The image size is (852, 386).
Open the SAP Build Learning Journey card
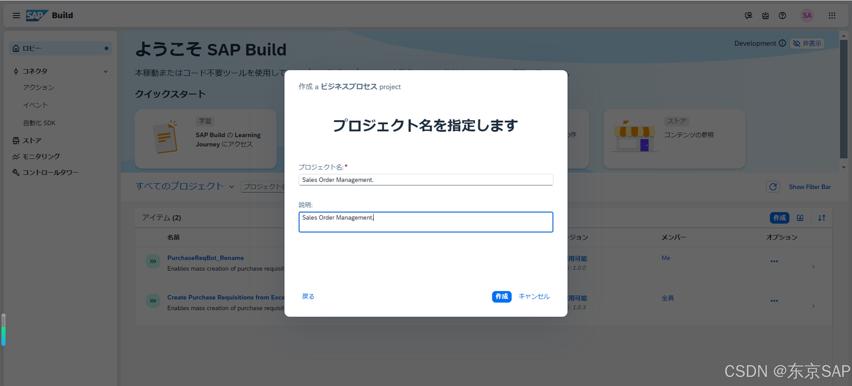(x=206, y=139)
